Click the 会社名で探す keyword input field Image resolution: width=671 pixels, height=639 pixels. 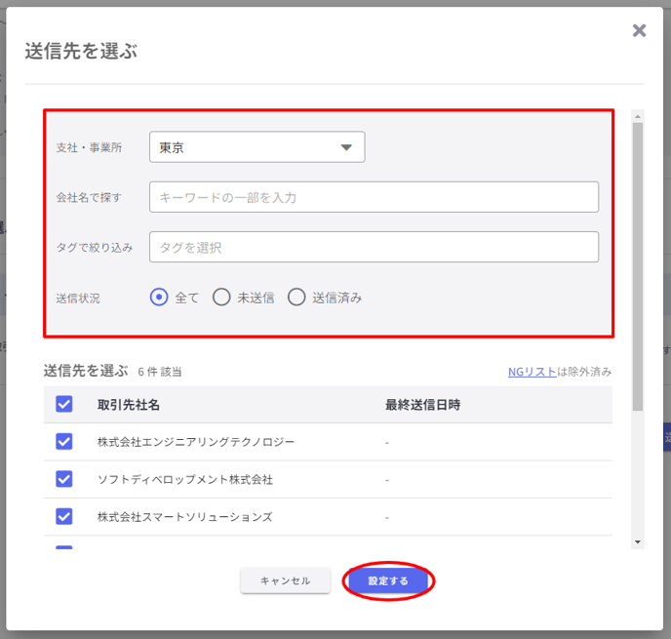[x=374, y=197]
